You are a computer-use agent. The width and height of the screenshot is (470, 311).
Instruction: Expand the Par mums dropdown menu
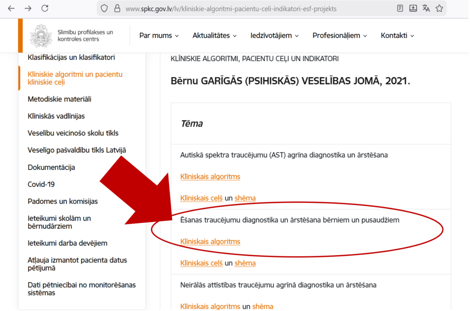click(x=159, y=36)
